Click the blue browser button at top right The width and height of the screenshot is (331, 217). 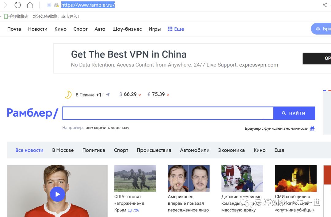coord(321,29)
